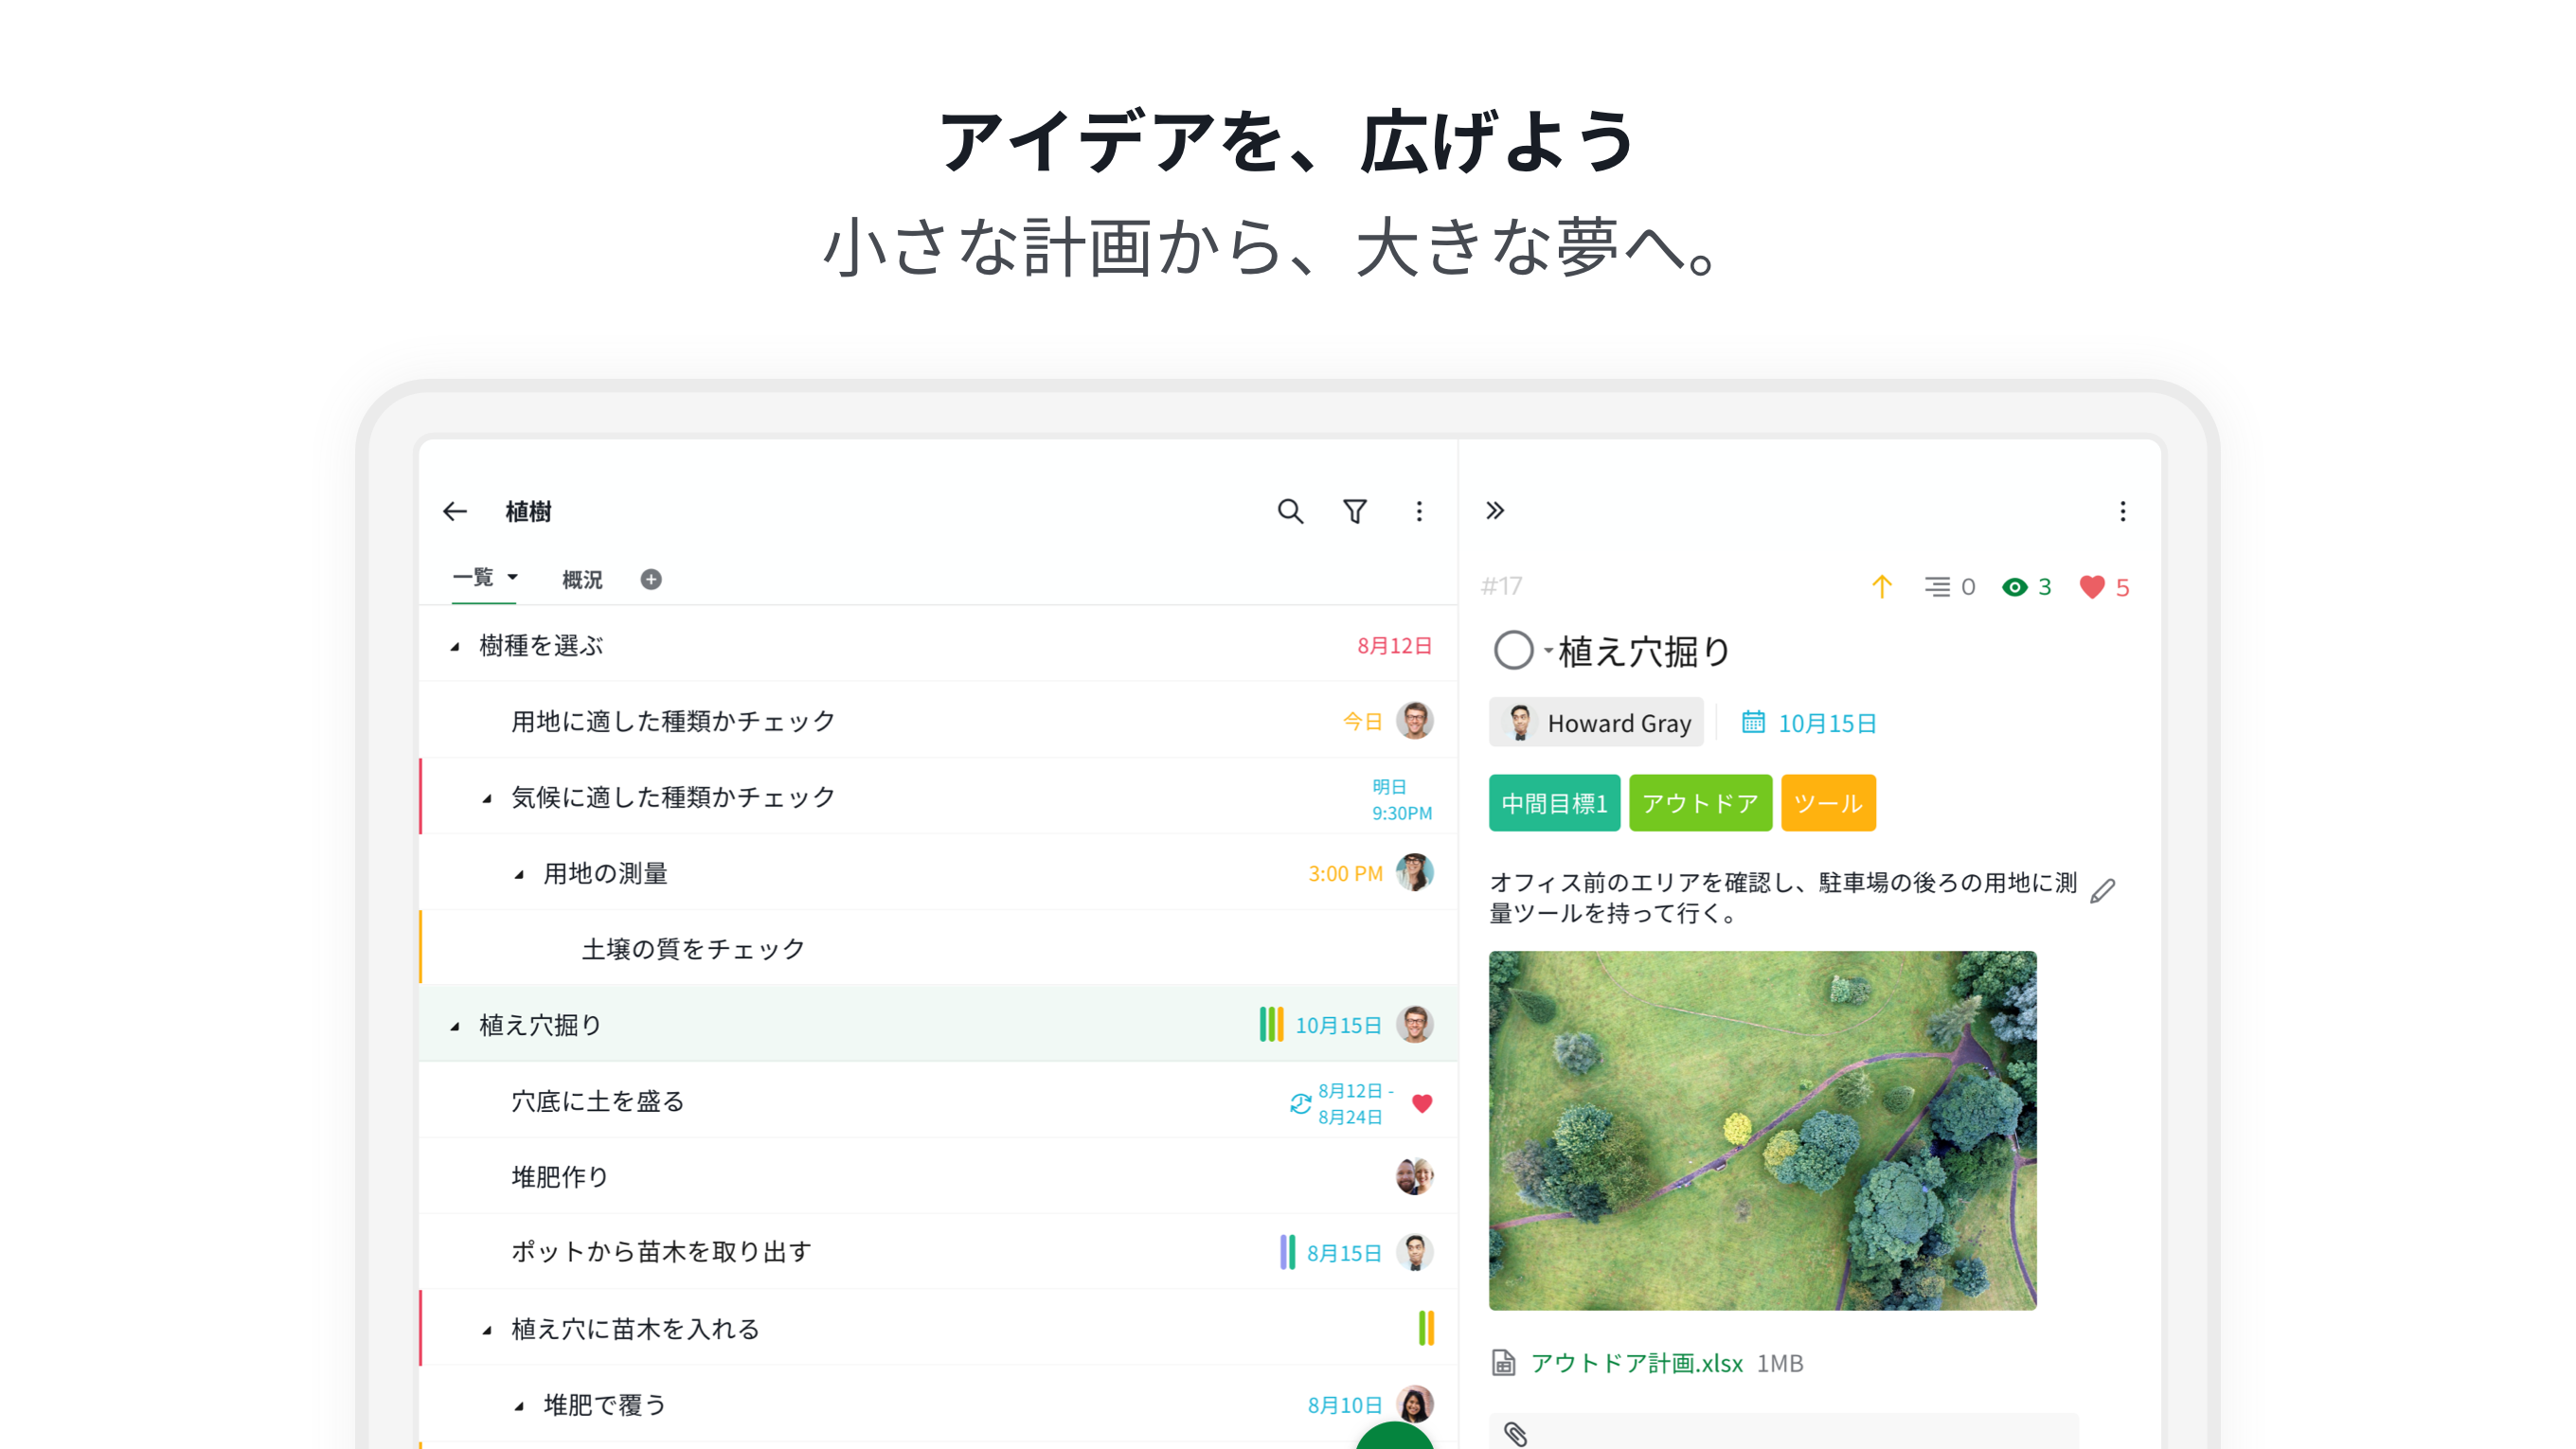Click the 10月15日 due date in detail panel
The height and width of the screenshot is (1449, 2576).
1827,723
